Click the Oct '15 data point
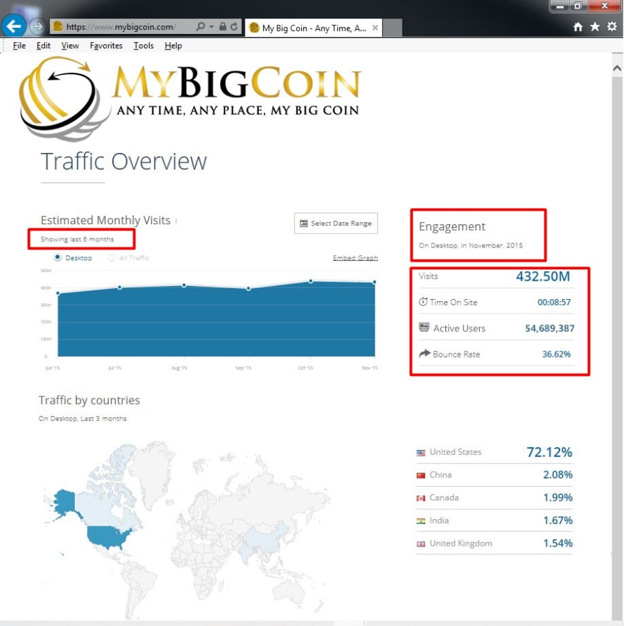Image resolution: width=624 pixels, height=626 pixels. point(311,281)
